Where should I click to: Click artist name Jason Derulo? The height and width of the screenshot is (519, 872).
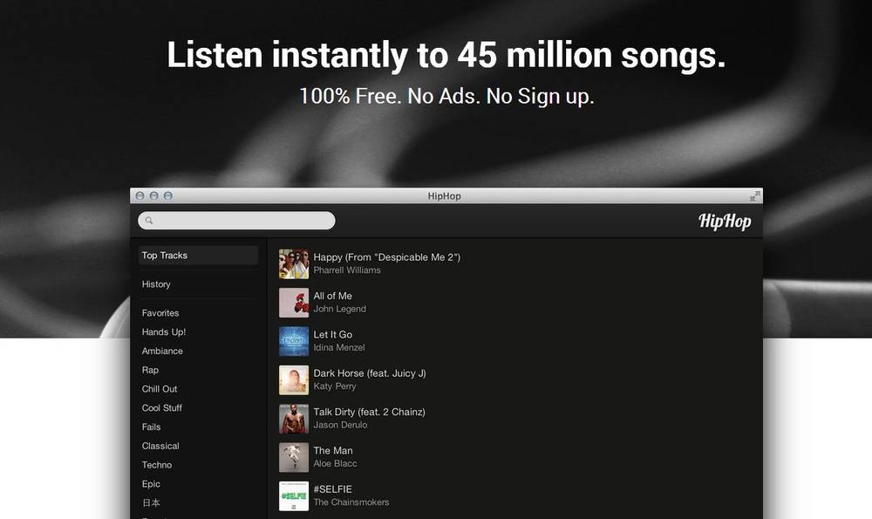(340, 425)
